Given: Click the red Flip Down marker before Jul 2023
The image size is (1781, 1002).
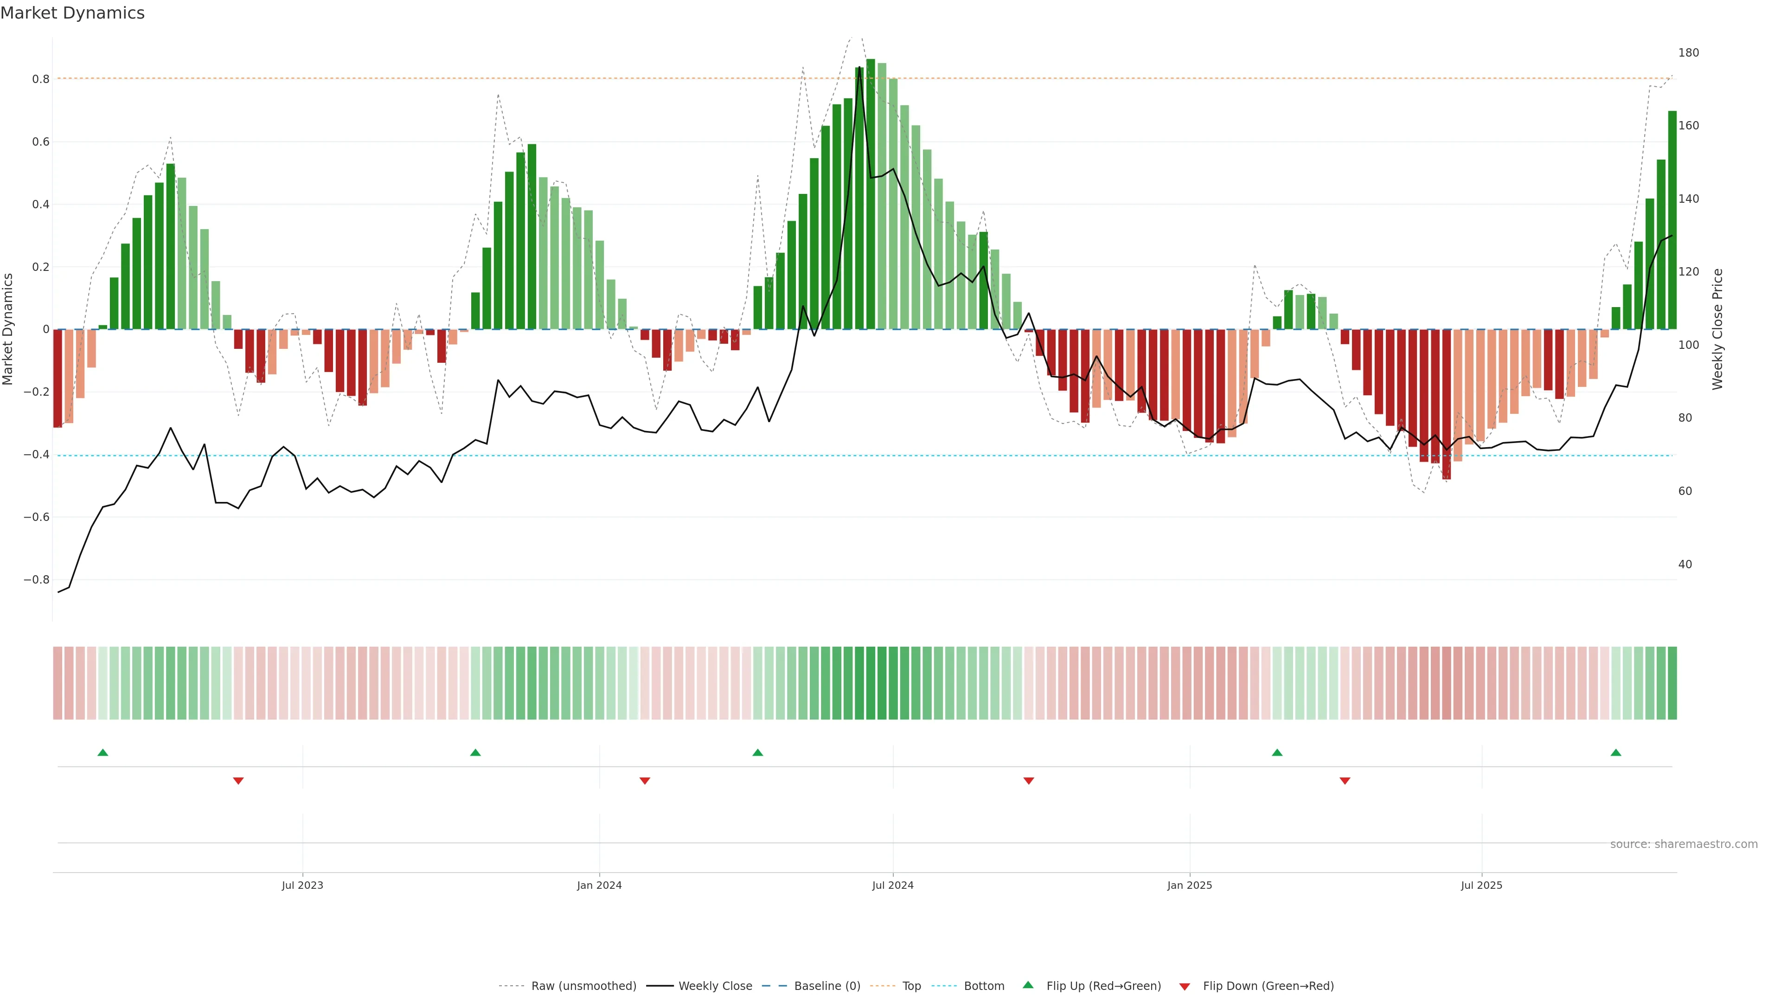Looking at the screenshot, I should [x=238, y=781].
